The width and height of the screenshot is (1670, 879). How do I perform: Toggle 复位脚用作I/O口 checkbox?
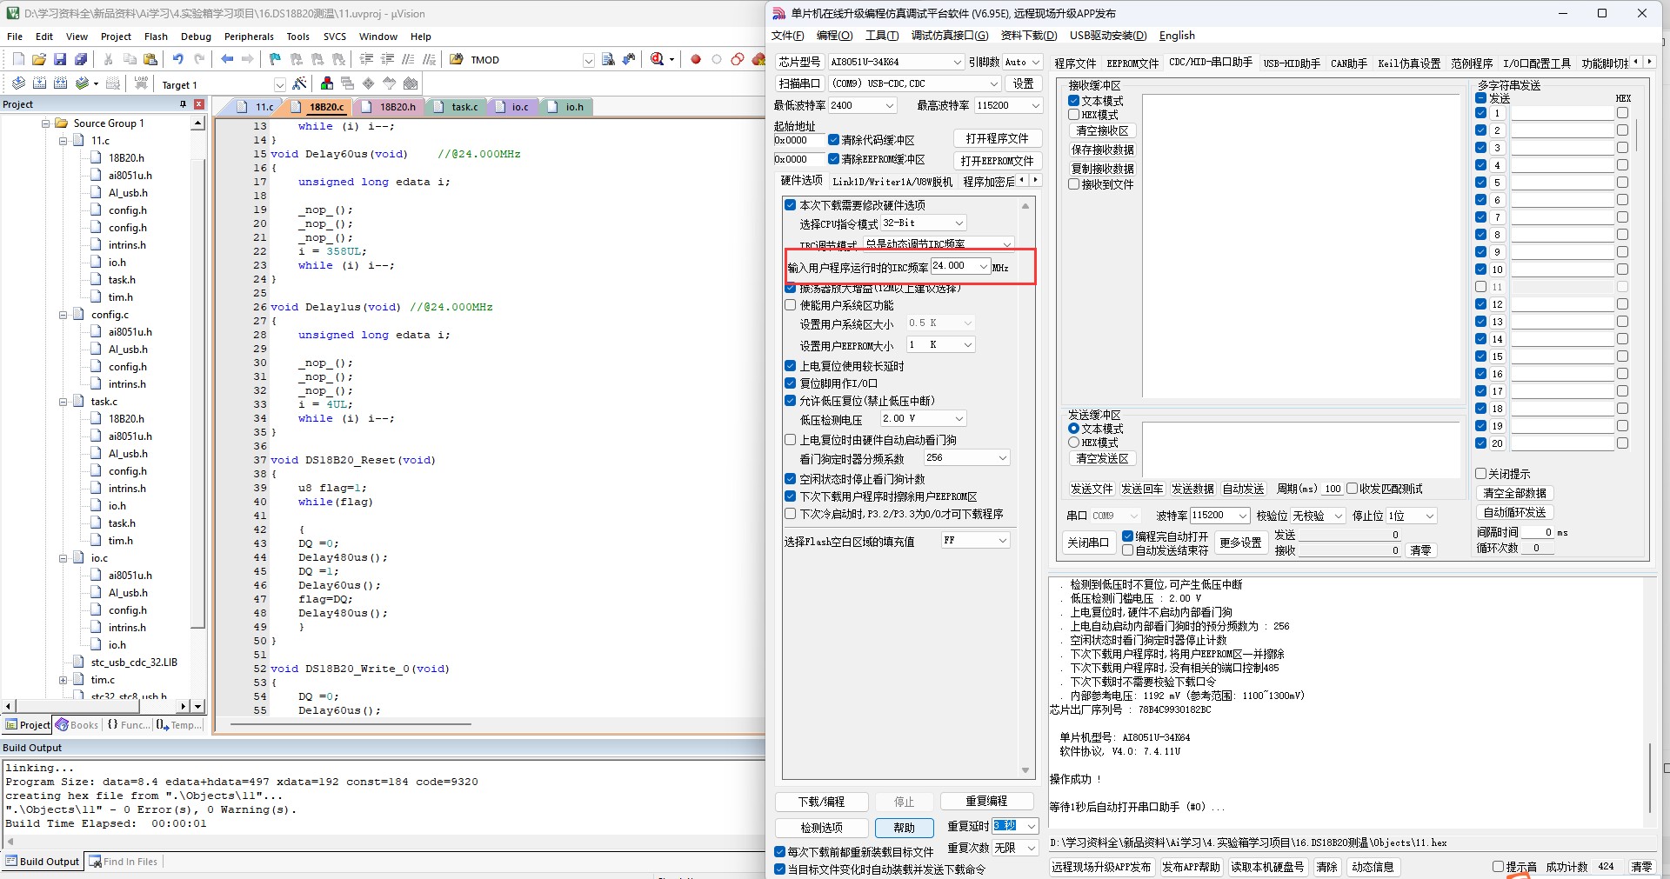click(791, 383)
